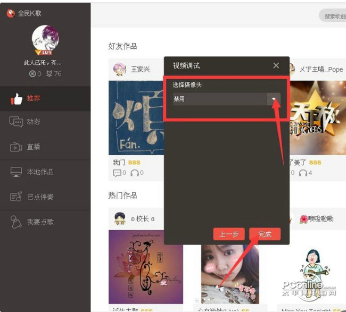
Task: Click the 禁用 camera combo box
Action: [227, 99]
